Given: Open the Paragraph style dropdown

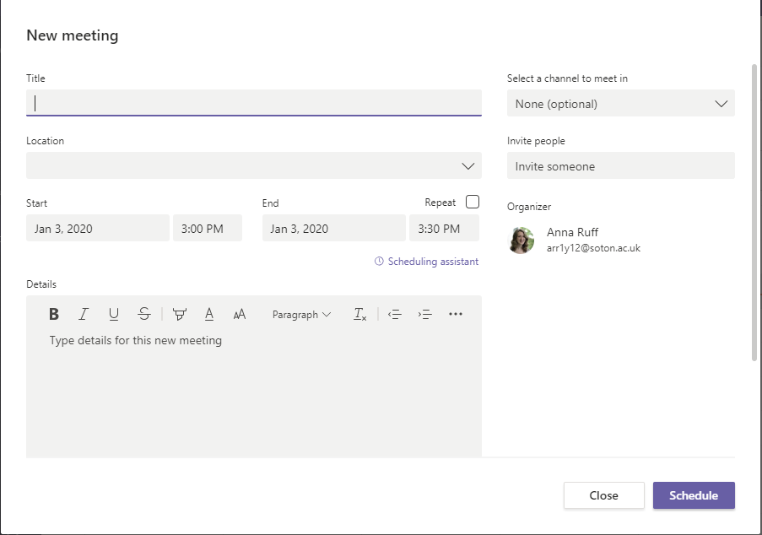Looking at the screenshot, I should [x=301, y=314].
